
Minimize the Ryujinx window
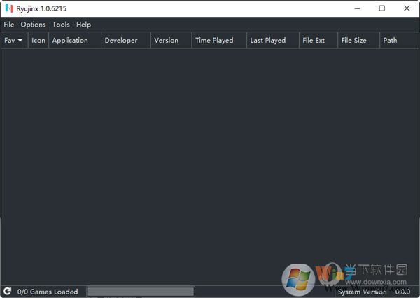(x=357, y=8)
